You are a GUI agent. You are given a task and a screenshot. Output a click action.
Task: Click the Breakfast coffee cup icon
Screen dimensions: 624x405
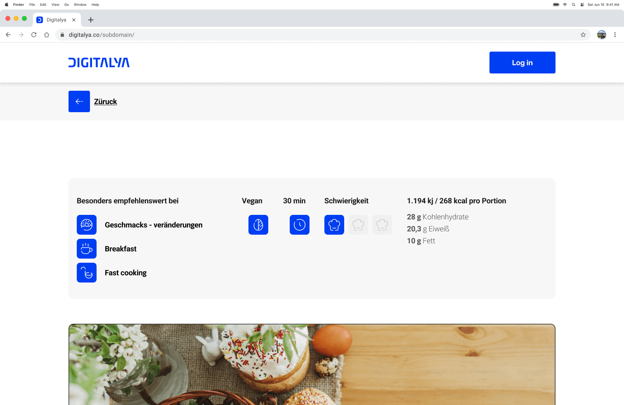pyautogui.click(x=87, y=249)
